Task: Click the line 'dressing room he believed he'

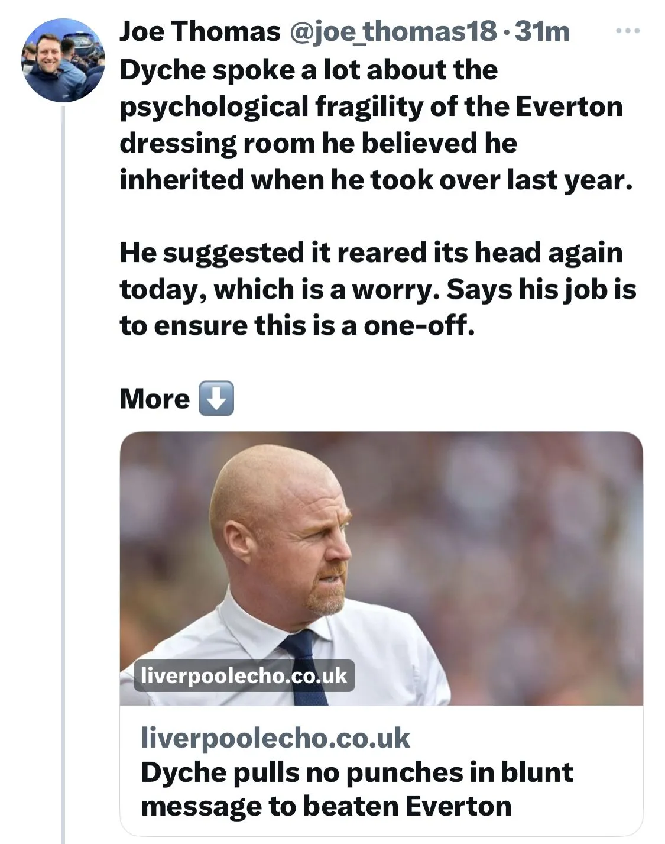Action: pos(318,143)
